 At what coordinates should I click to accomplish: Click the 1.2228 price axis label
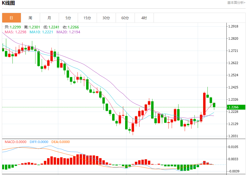pos(233,112)
